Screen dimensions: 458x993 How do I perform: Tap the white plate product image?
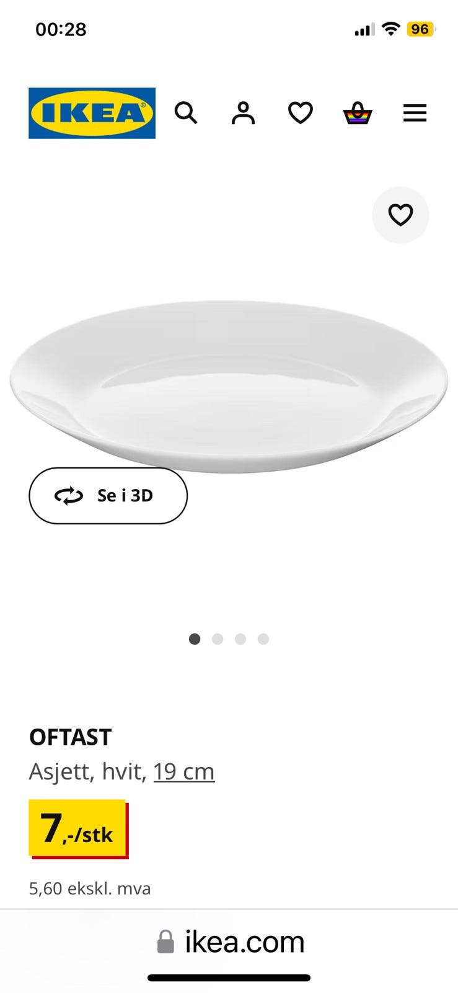click(229, 387)
